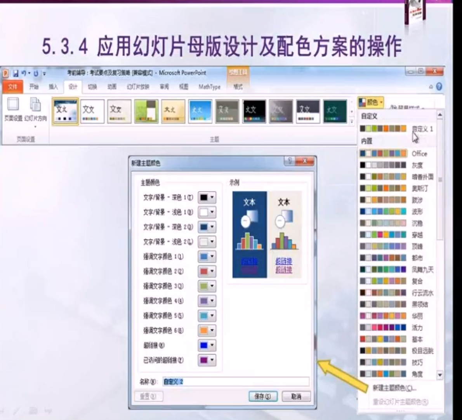Viewport: 462px width, 420px height.
Task: Click the Save icon in the quick access toolbar
Action: pos(16,73)
